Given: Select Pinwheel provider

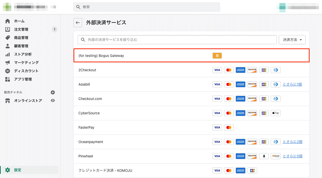Looking at the screenshot, I should pos(192,156).
